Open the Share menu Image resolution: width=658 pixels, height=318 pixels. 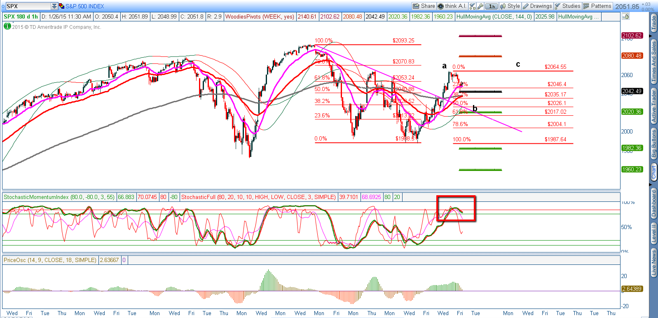[424, 6]
